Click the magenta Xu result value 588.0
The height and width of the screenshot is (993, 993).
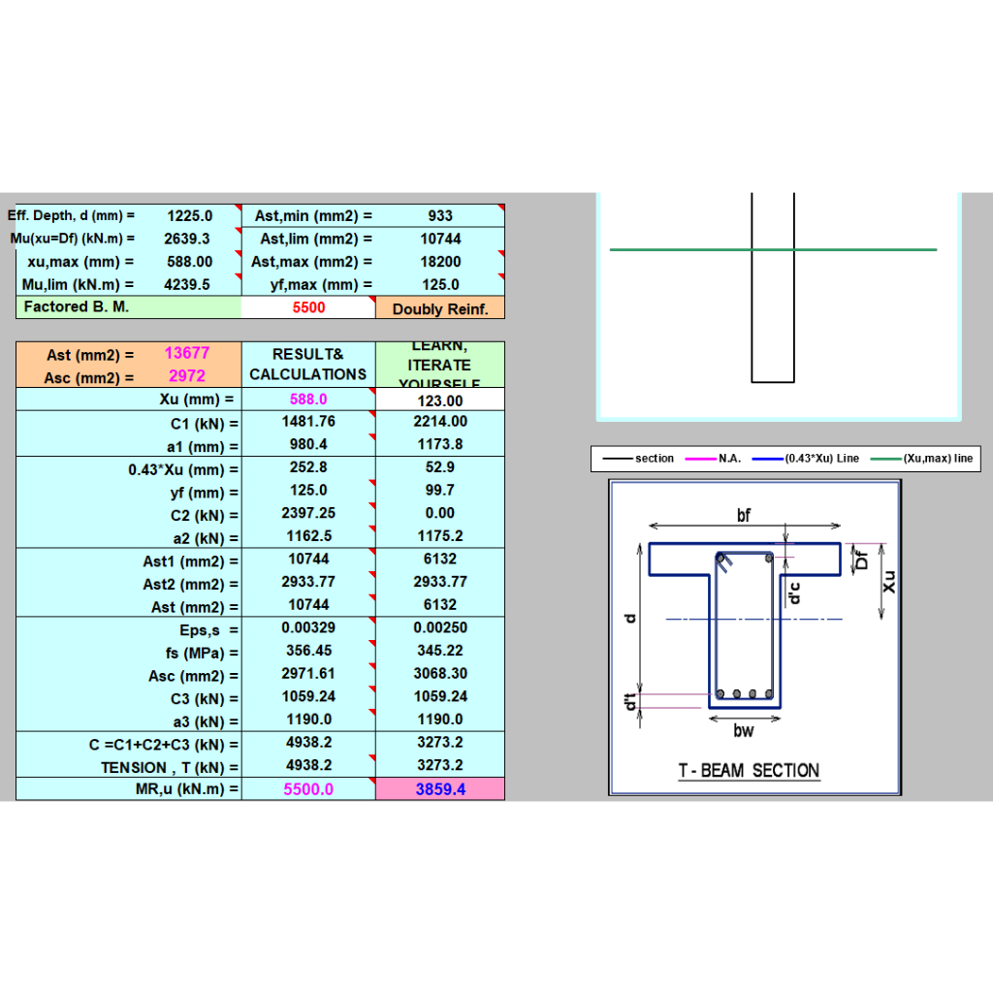pyautogui.click(x=308, y=400)
